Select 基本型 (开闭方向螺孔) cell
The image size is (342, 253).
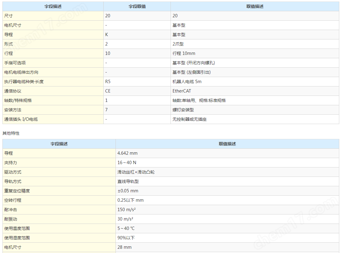(x=194, y=63)
